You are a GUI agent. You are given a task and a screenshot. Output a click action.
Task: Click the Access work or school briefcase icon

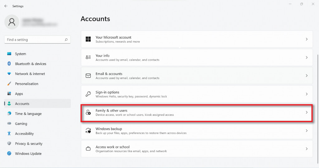(x=88, y=149)
